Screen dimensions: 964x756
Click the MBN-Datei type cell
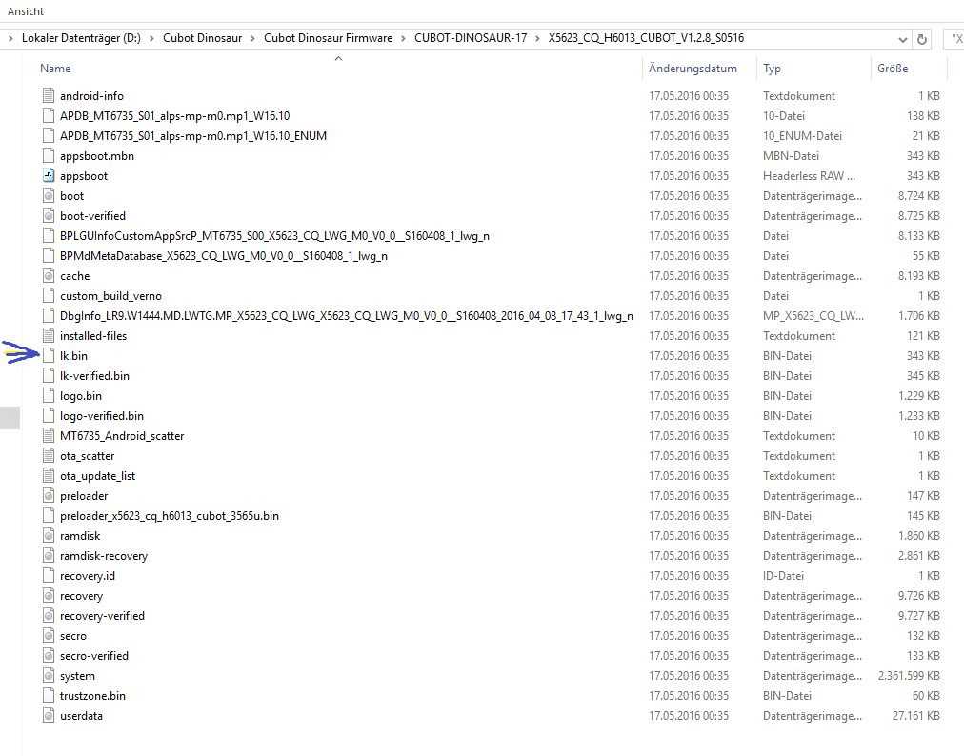791,155
